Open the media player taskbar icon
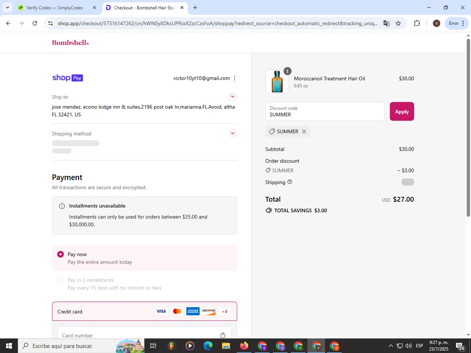This screenshot has width=471, height=353. 190,346
